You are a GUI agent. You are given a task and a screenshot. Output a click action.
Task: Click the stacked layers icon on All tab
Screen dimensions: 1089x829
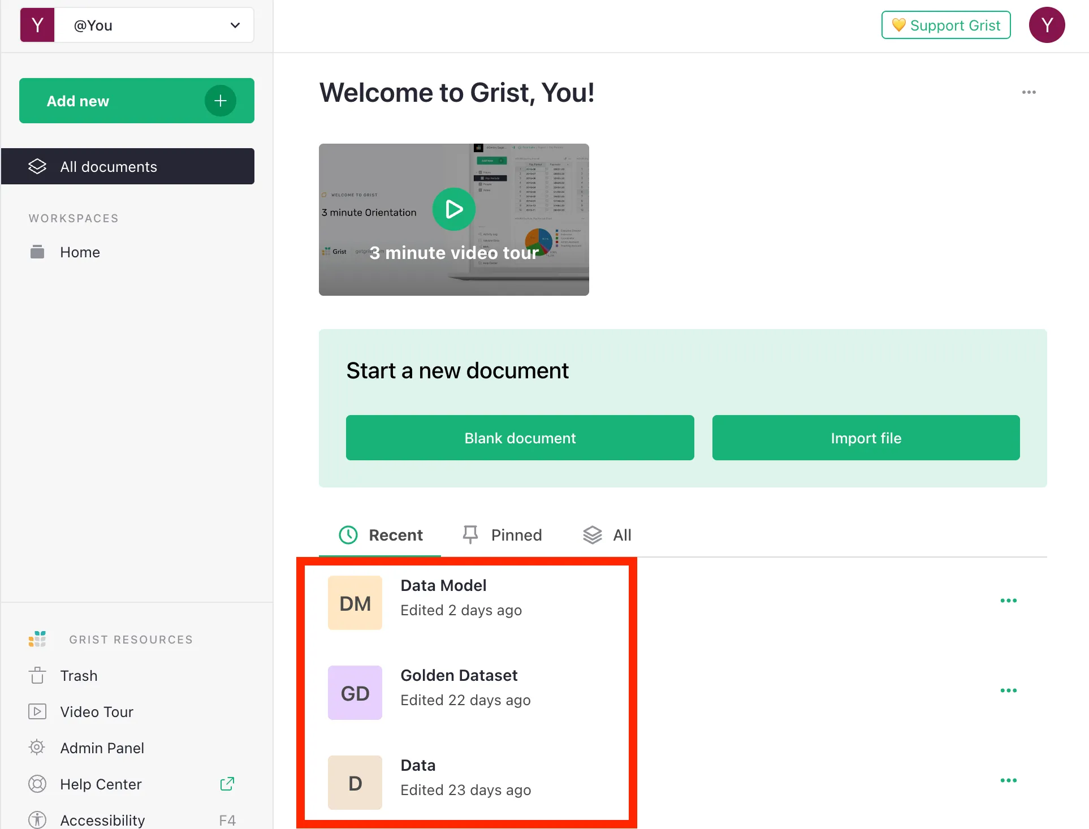coord(593,535)
